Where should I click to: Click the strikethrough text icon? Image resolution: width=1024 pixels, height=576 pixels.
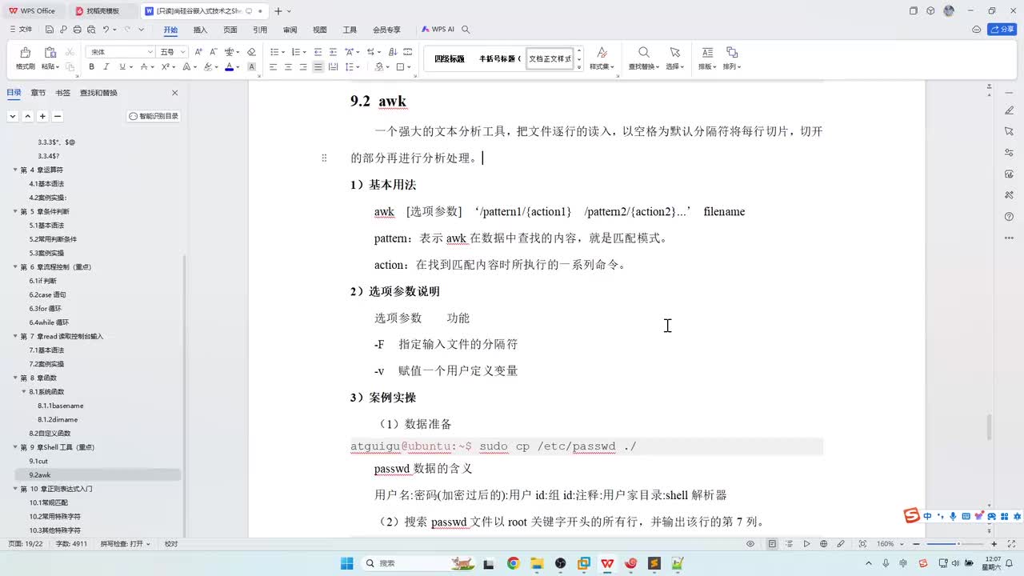coord(142,67)
